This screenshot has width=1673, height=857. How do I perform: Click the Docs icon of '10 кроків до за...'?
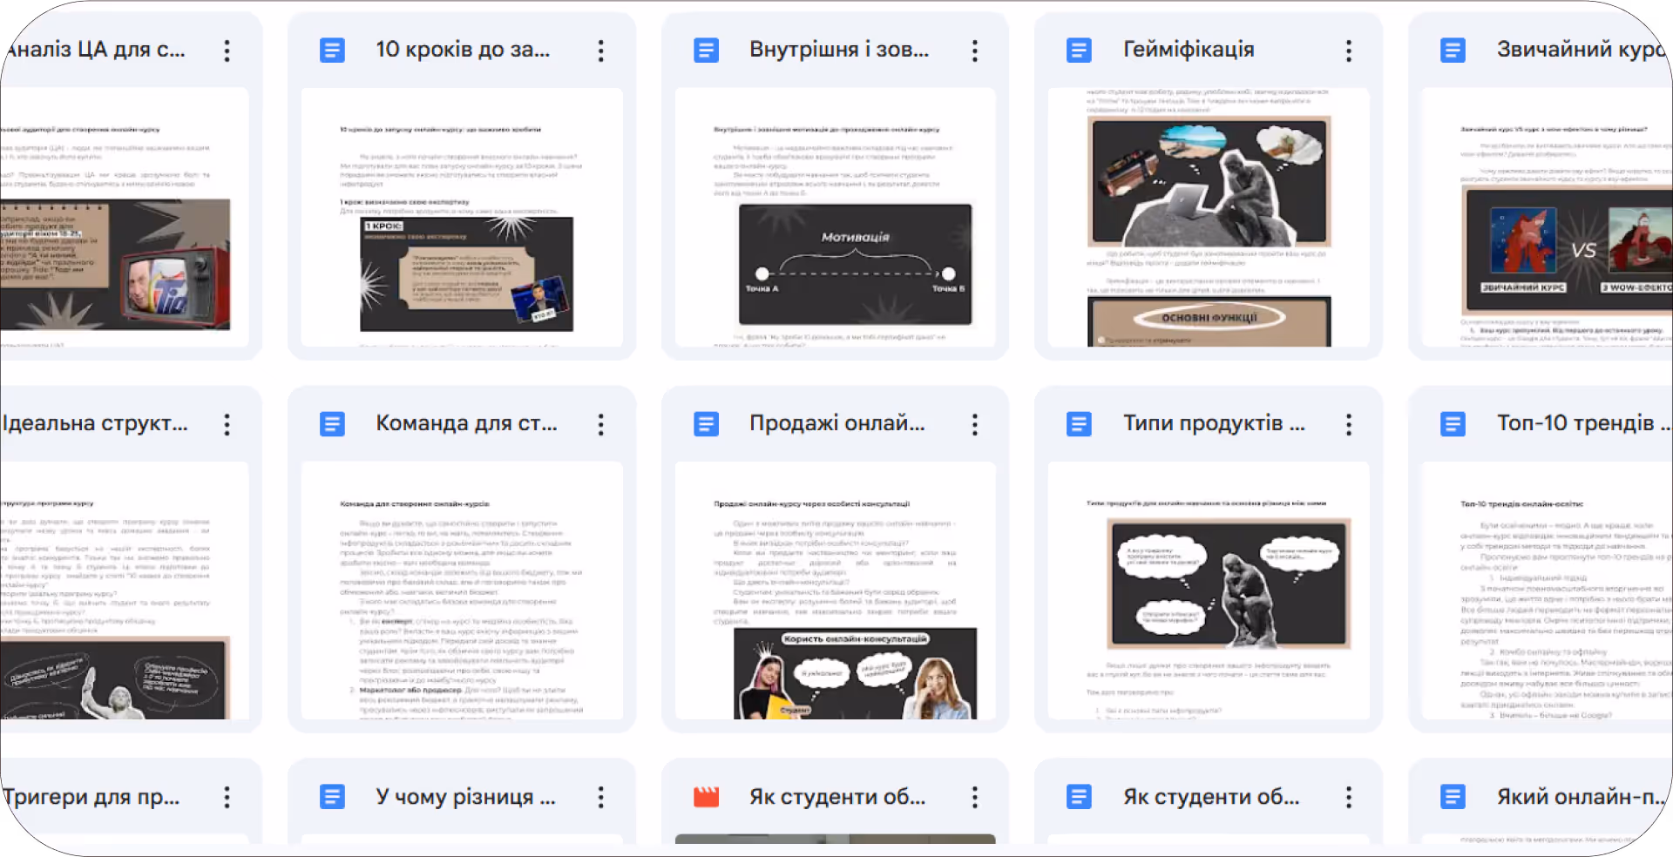coord(332,51)
